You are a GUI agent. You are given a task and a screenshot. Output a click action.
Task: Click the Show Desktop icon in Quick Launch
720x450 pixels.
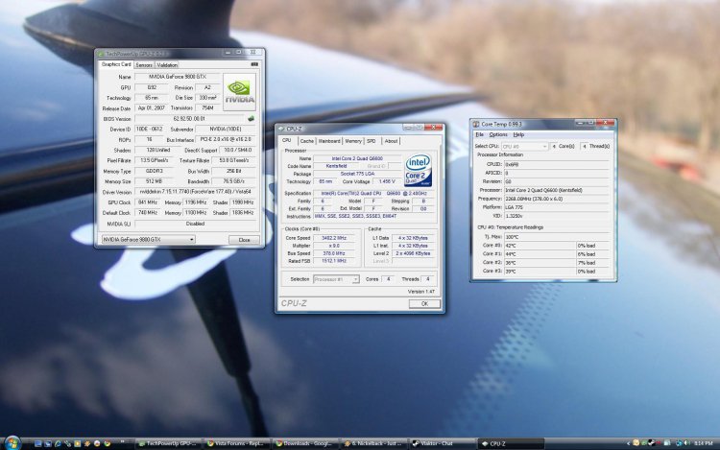pos(37,443)
